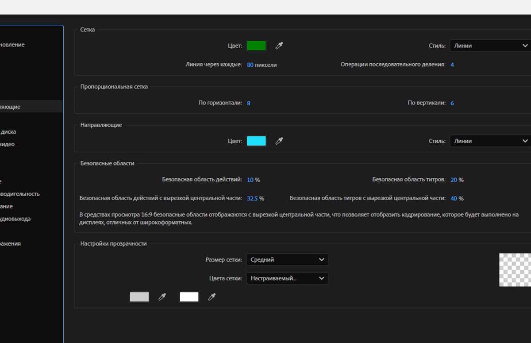Open the sidebar category ending in 'ражения'
This screenshot has height=343, width=531.
(x=11, y=243)
